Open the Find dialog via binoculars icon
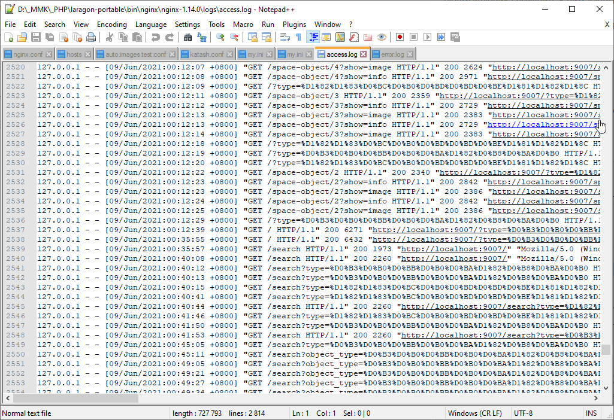Viewport: 614px width, 420px height. pos(187,38)
